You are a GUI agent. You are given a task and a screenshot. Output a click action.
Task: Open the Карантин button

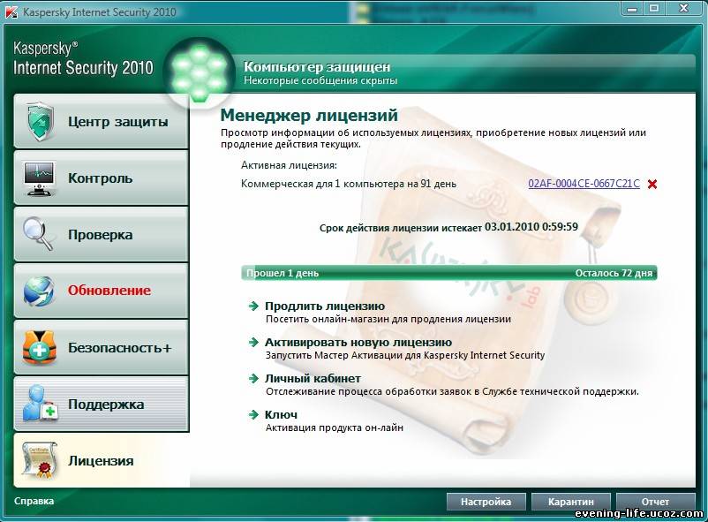pyautogui.click(x=571, y=502)
